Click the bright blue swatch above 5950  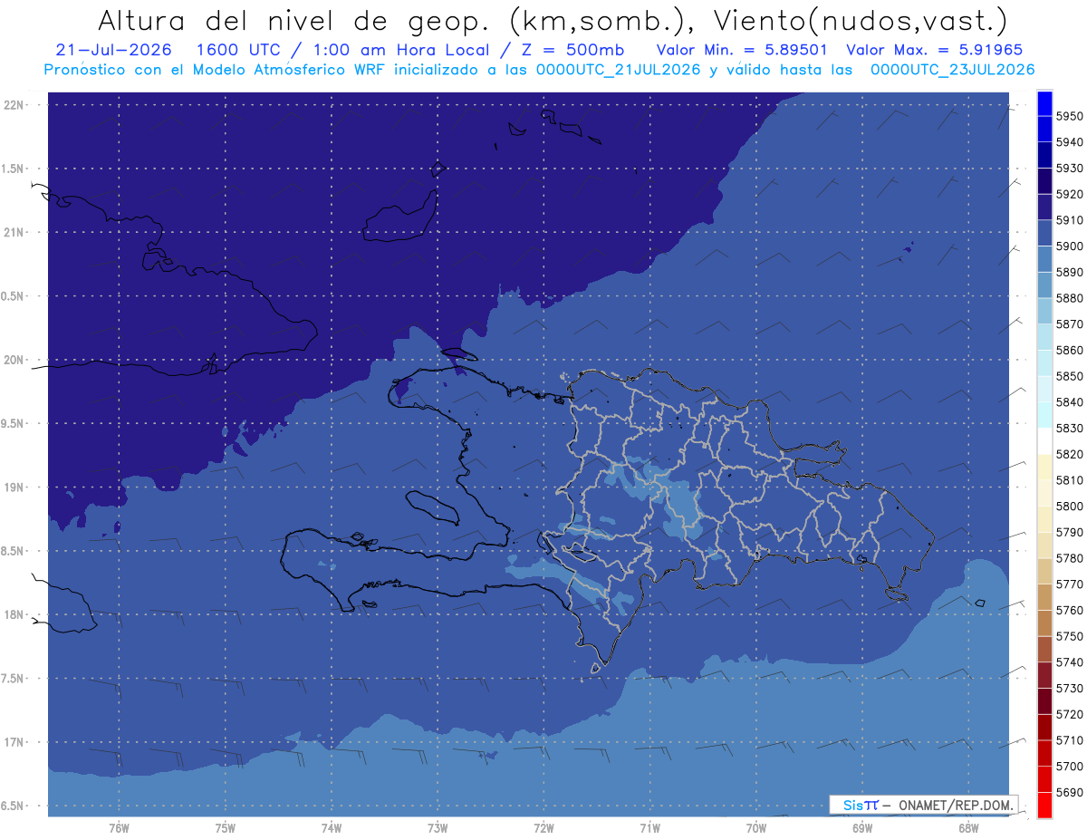[x=1044, y=103]
